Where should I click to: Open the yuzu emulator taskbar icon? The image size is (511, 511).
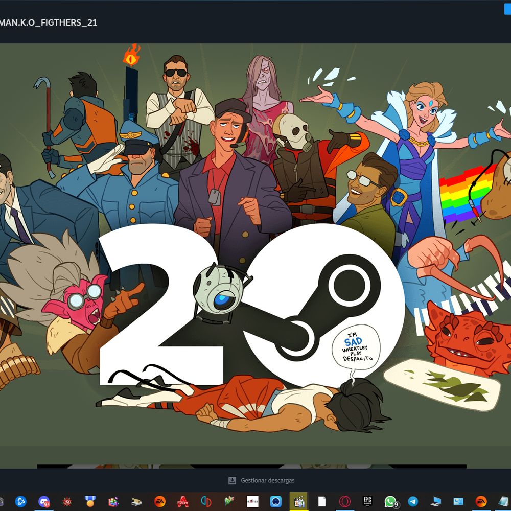click(x=206, y=501)
